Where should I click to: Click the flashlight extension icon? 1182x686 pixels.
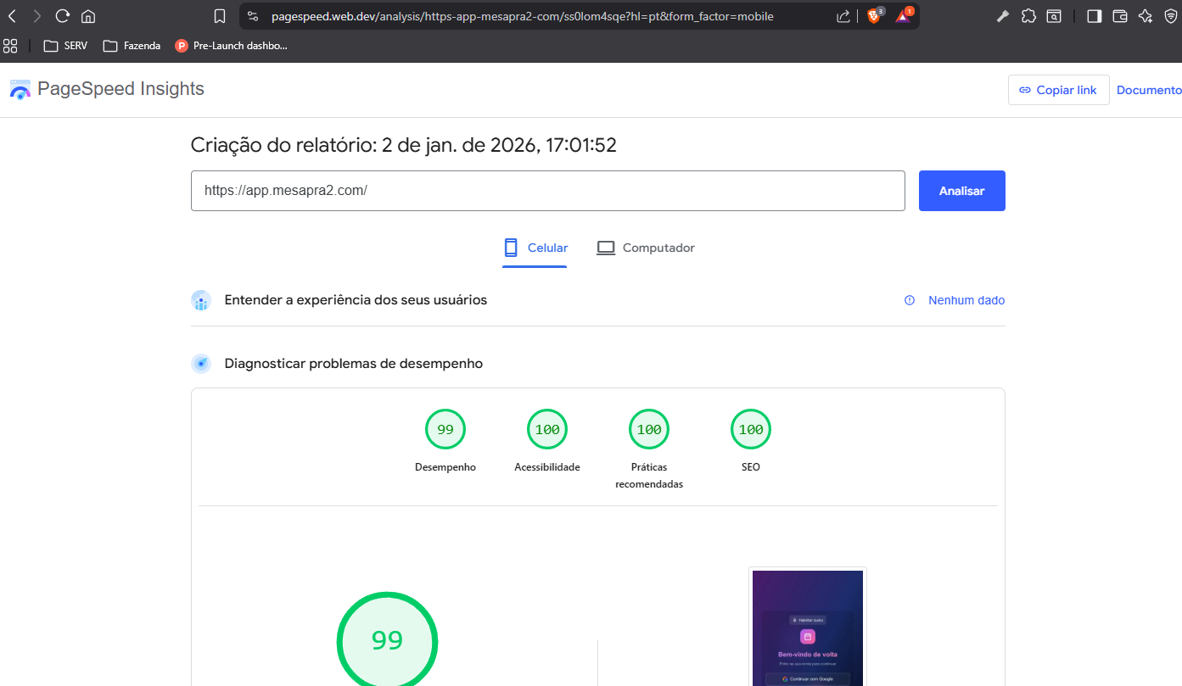pos(1002,16)
